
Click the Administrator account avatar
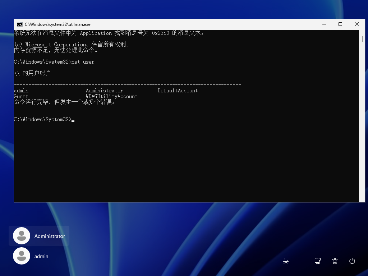point(22,236)
